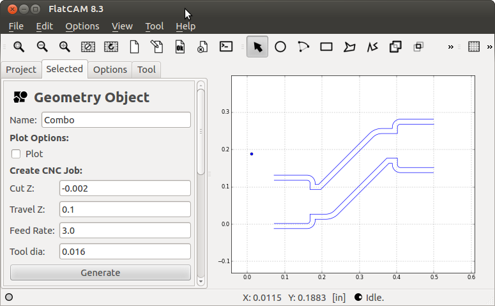This screenshot has width=495, height=306.
Task: Select the rectangle drawing tool
Action: point(326,47)
